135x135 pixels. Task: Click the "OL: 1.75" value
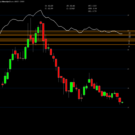pos(92,11)
